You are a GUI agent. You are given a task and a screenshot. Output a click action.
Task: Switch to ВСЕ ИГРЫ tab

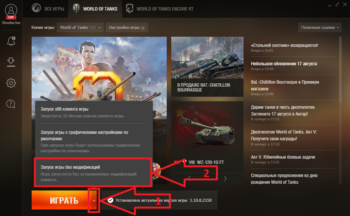tap(48, 9)
